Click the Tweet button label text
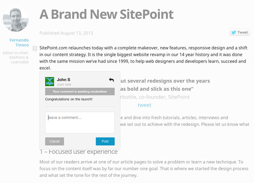254x183 pixels. pyautogui.click(x=243, y=33)
